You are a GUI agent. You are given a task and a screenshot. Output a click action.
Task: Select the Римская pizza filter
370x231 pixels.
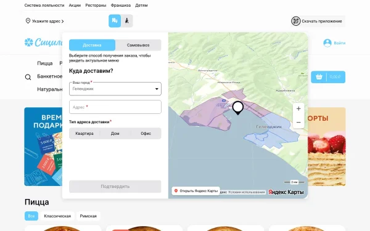(88, 216)
